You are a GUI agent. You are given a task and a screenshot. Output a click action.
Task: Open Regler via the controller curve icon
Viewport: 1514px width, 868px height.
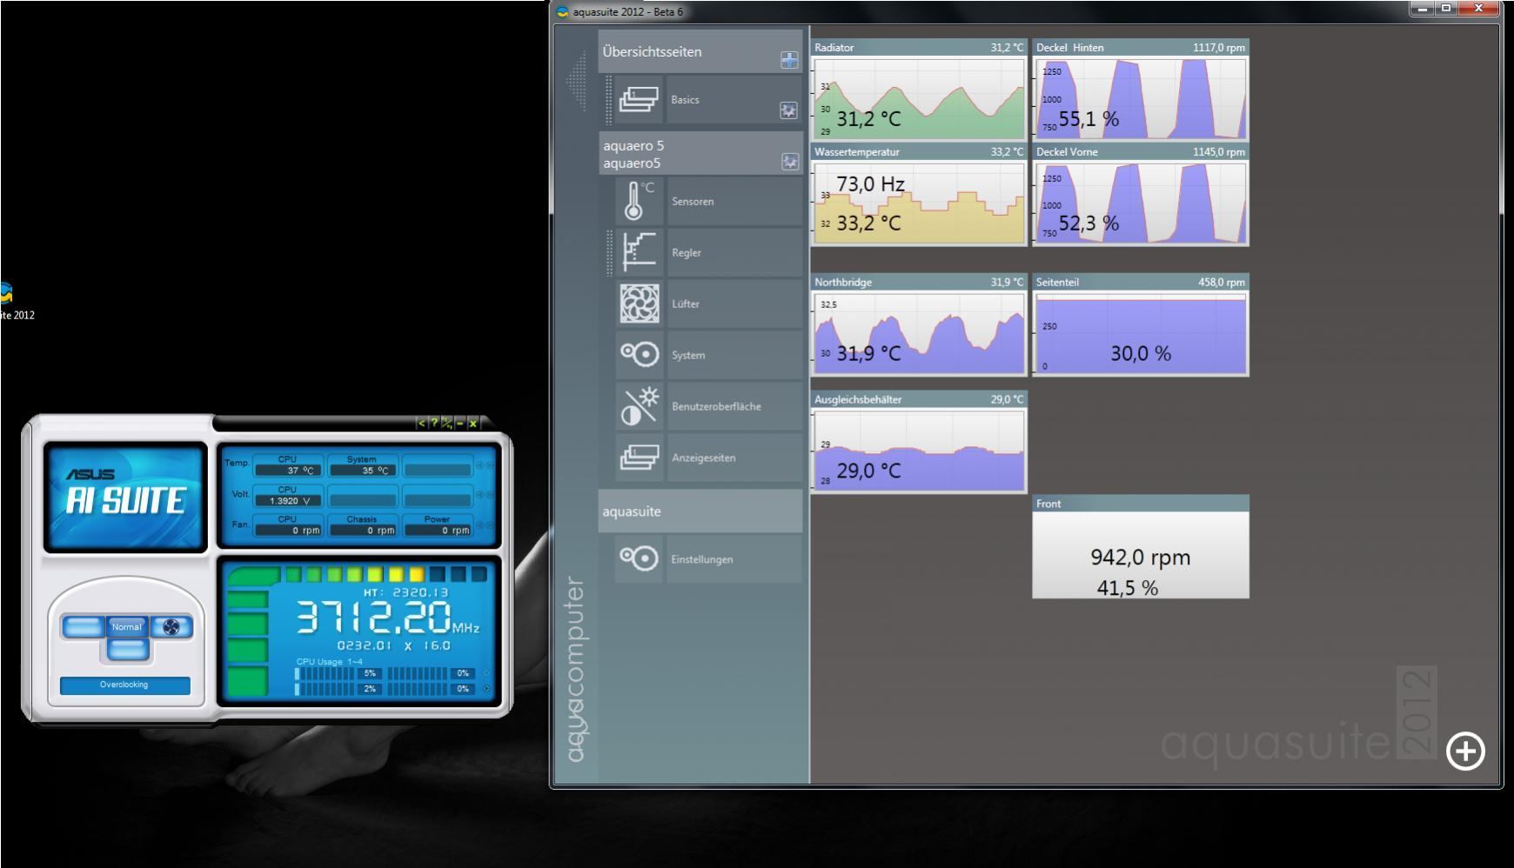point(639,252)
